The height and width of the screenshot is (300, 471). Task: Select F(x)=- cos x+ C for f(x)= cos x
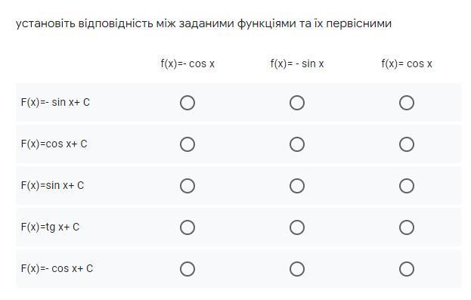coord(407,269)
